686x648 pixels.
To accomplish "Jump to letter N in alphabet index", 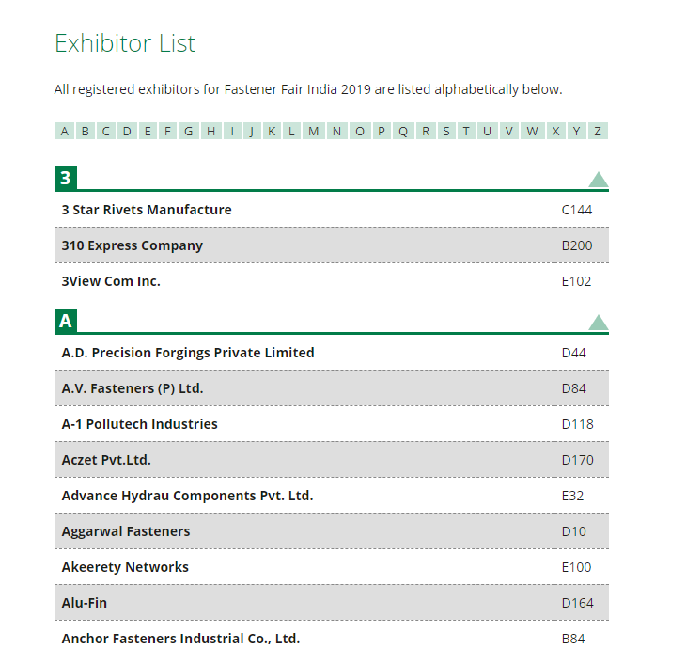I will pyautogui.click(x=336, y=131).
